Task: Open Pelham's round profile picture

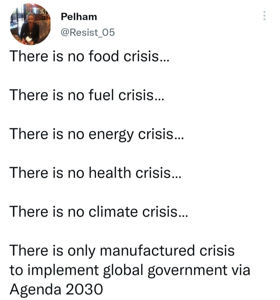Action: [30, 25]
